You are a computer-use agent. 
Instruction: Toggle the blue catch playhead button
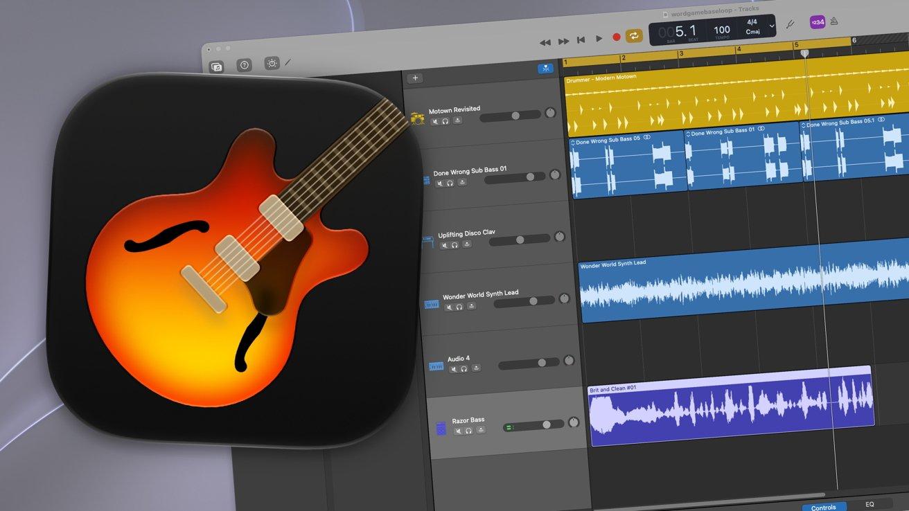545,69
